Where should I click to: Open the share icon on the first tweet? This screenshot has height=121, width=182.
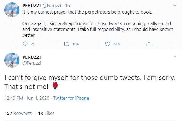pos(149,44)
